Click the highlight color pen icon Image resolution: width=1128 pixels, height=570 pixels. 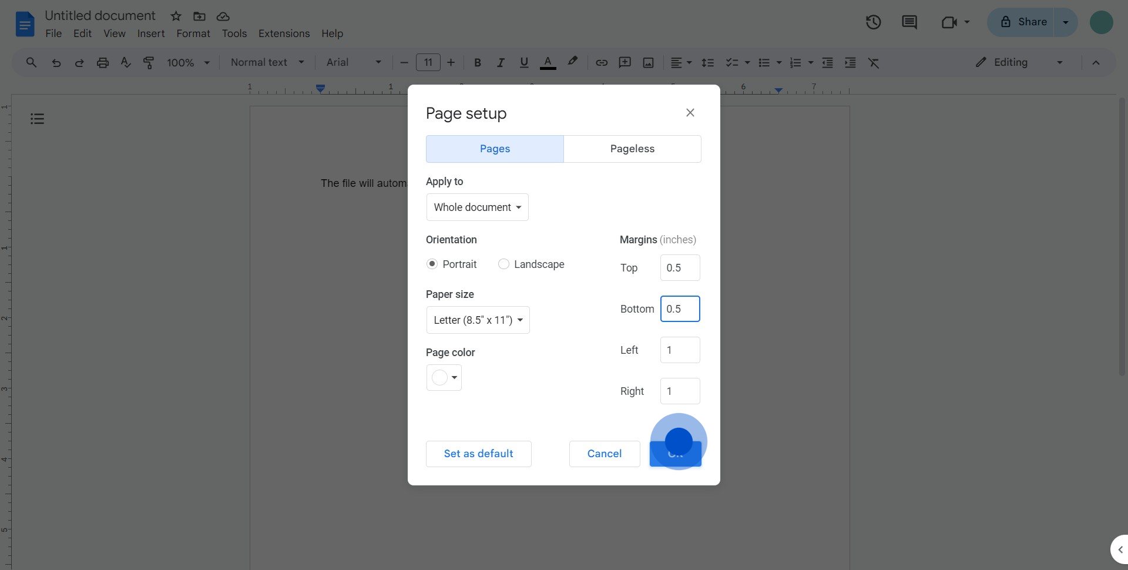pyautogui.click(x=572, y=62)
